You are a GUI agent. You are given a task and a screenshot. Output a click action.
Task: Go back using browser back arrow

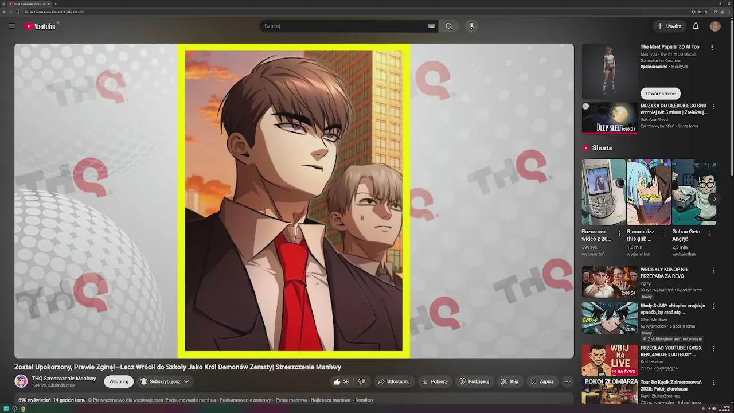[x=4, y=11]
